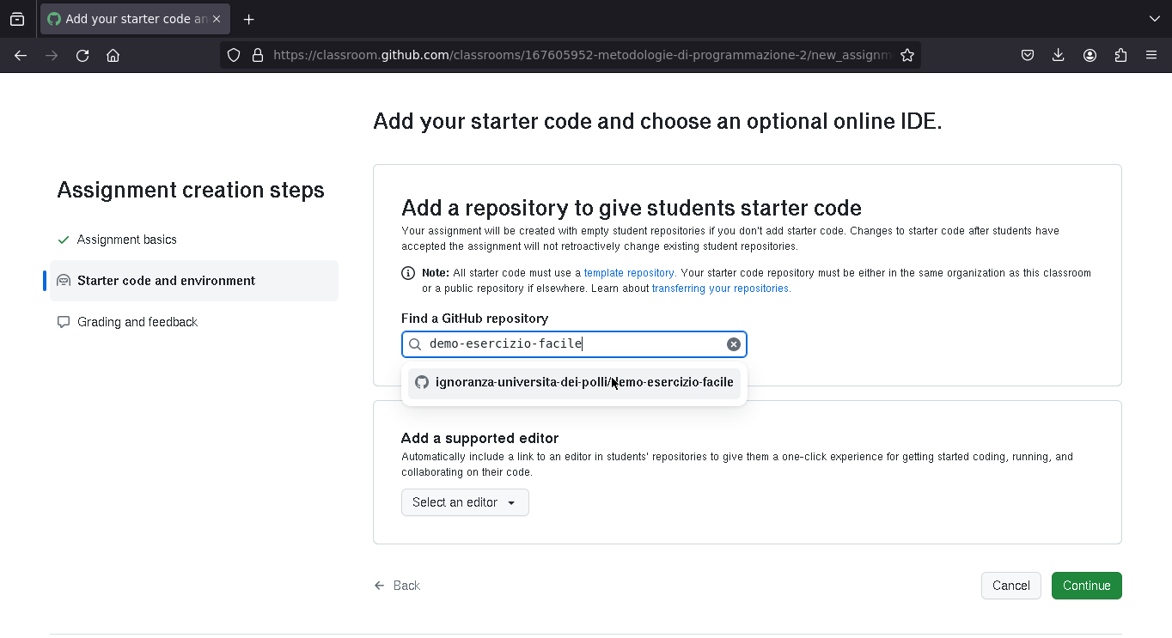Clear the repository search text
The width and height of the screenshot is (1172, 638).
coord(734,344)
